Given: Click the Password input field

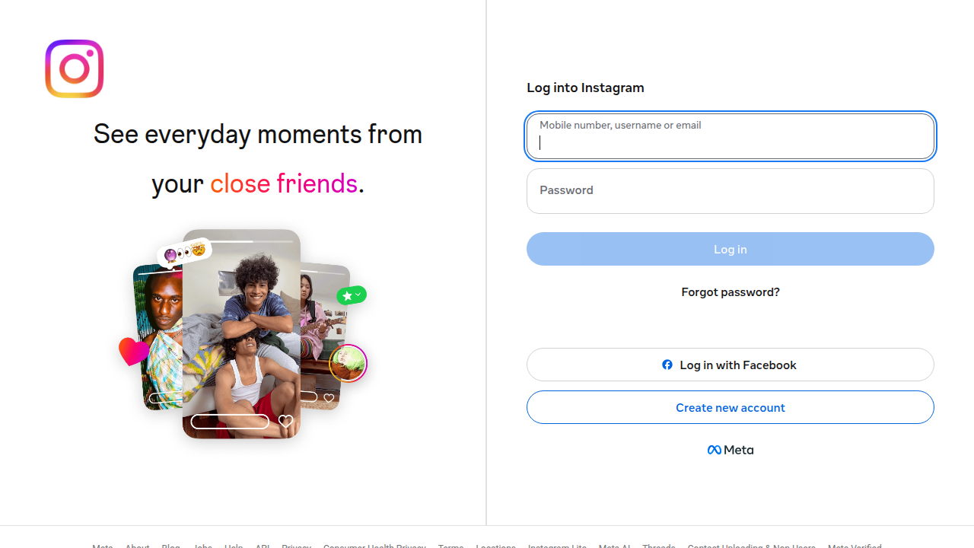Looking at the screenshot, I should click(x=730, y=191).
